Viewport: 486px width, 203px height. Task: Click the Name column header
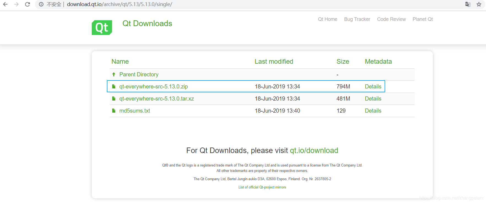(x=120, y=62)
